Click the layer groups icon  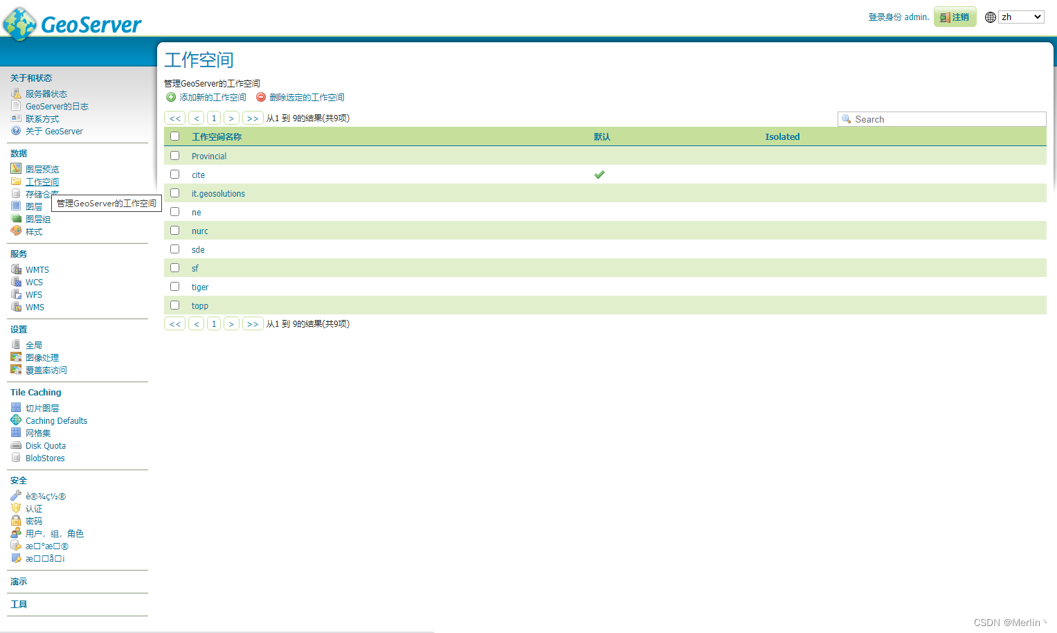pos(16,219)
